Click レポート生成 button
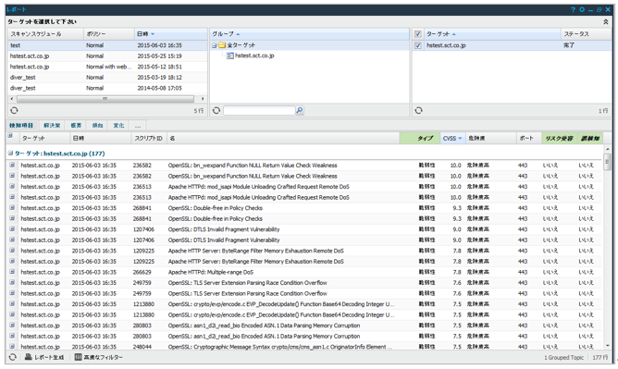 pos(44,357)
